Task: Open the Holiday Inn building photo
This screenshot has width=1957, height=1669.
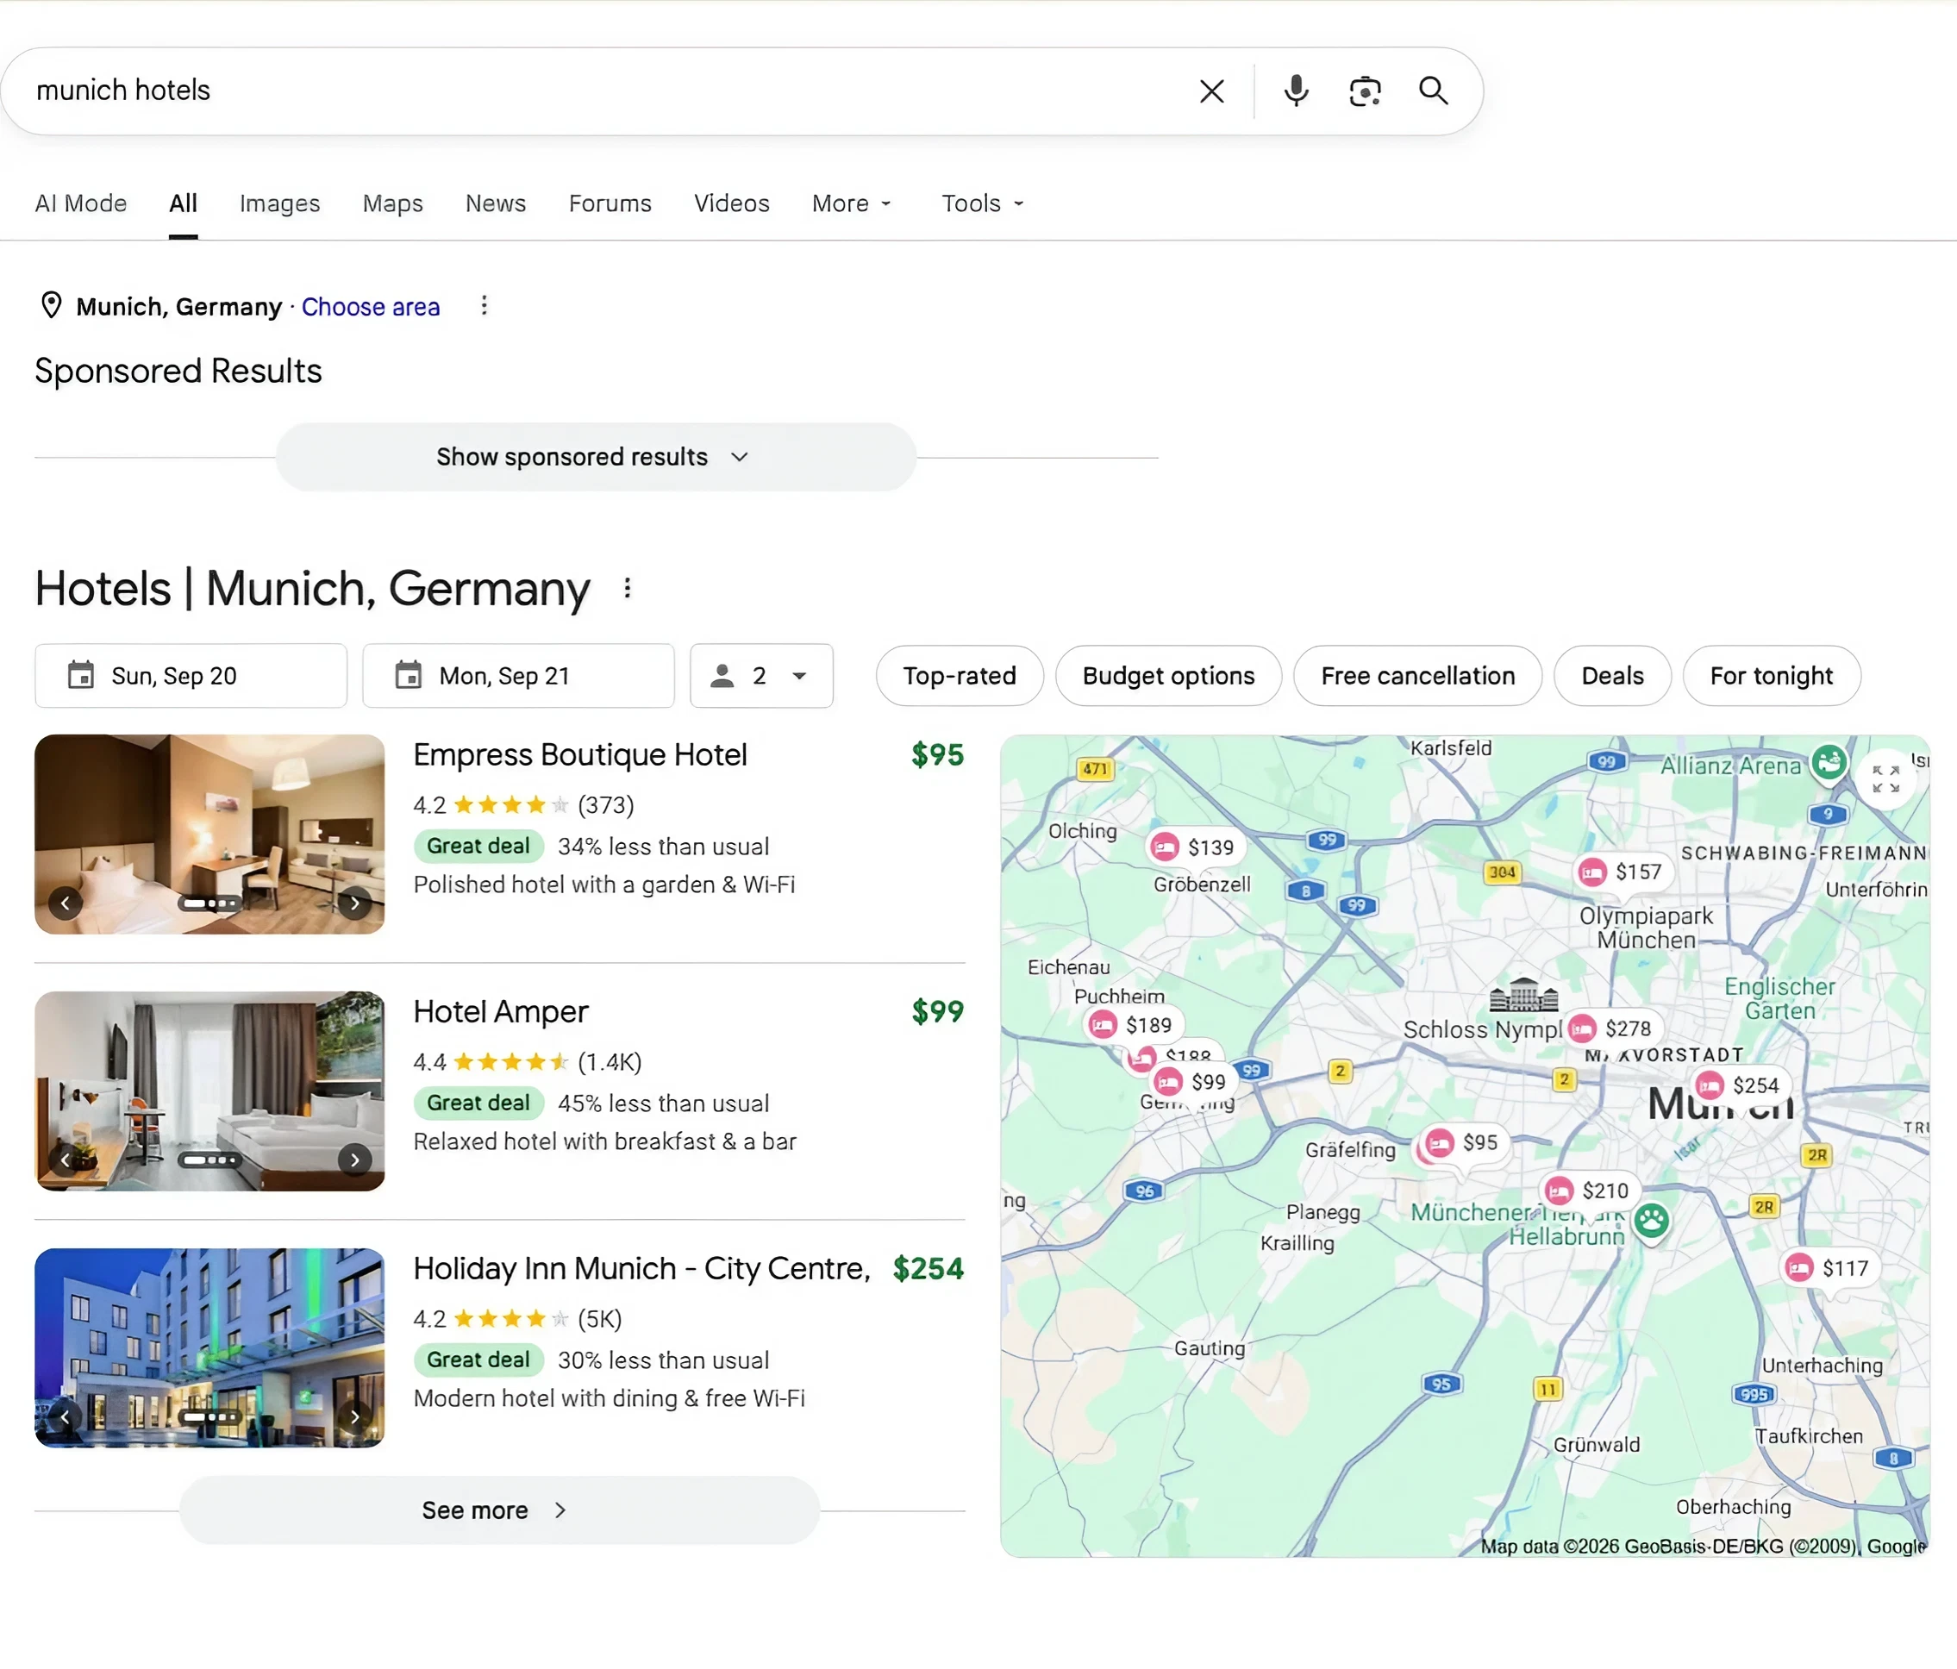Action: coord(209,1347)
